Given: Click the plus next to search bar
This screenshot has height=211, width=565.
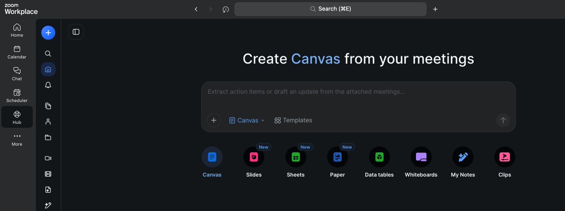Looking at the screenshot, I should coord(435,9).
